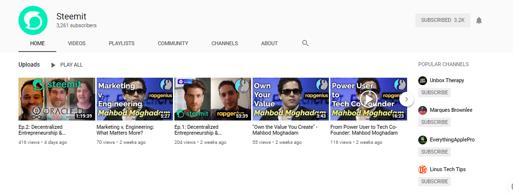Switch to the Videos tab
513x193 pixels.
(77, 43)
